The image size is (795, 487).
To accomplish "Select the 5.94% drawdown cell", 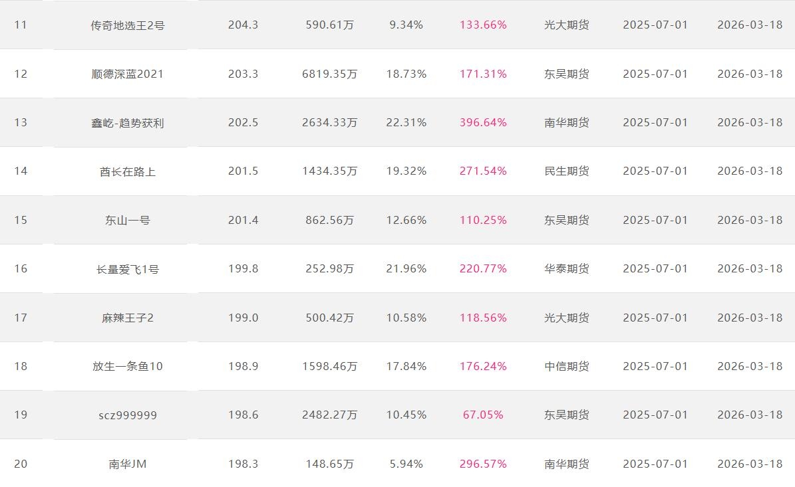I will click(406, 464).
